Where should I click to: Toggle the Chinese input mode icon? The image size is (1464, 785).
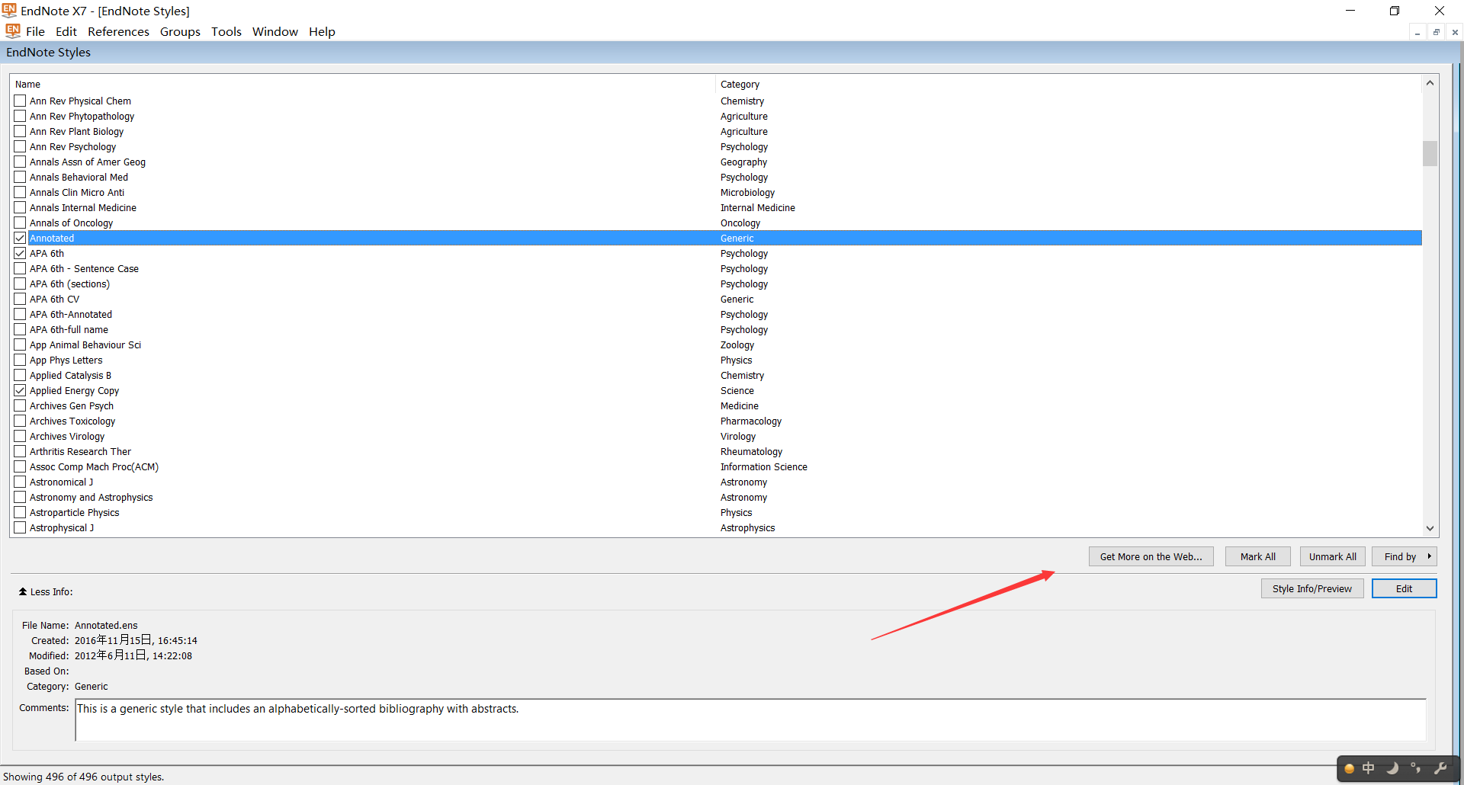click(1369, 768)
